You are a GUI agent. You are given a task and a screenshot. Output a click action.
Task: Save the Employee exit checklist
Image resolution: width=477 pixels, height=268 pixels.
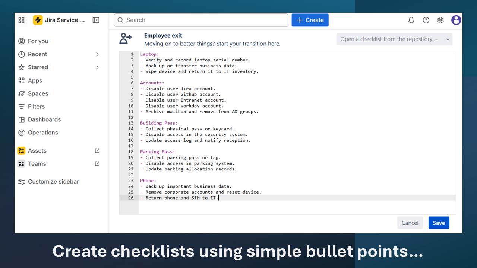(439, 223)
